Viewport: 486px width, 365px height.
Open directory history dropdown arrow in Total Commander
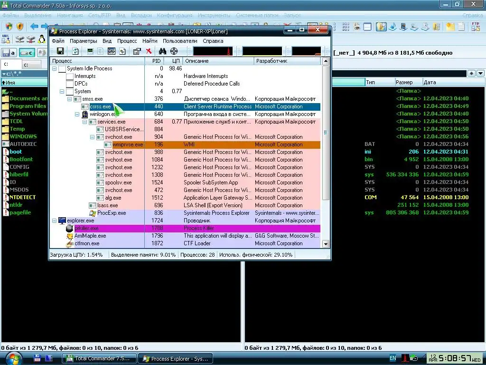pyautogui.click(x=480, y=73)
